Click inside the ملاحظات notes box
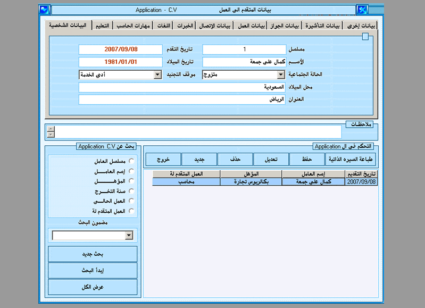The height and width of the screenshot is (308, 425). 198,132
